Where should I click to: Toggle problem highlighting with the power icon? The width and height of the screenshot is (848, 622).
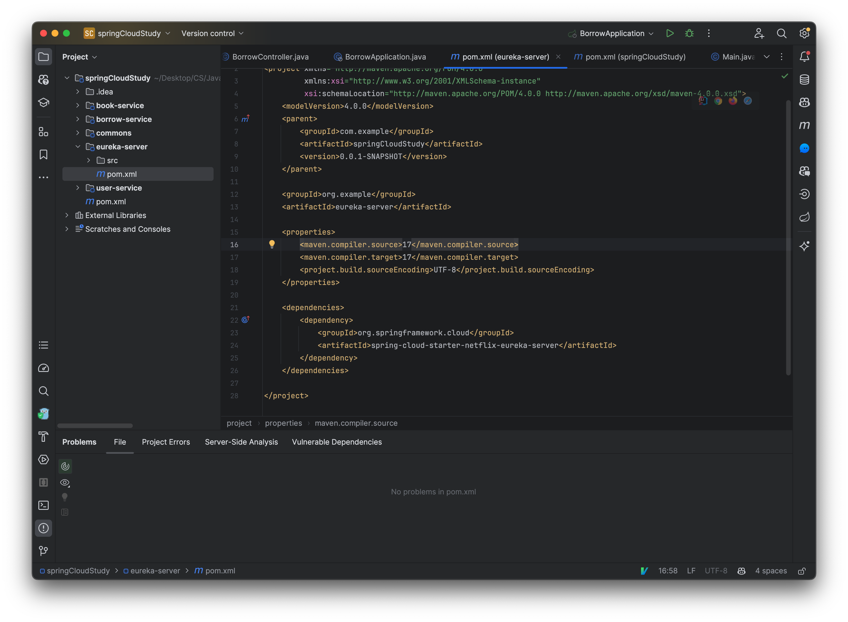(x=65, y=466)
